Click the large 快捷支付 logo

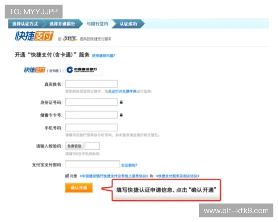(x=34, y=36)
